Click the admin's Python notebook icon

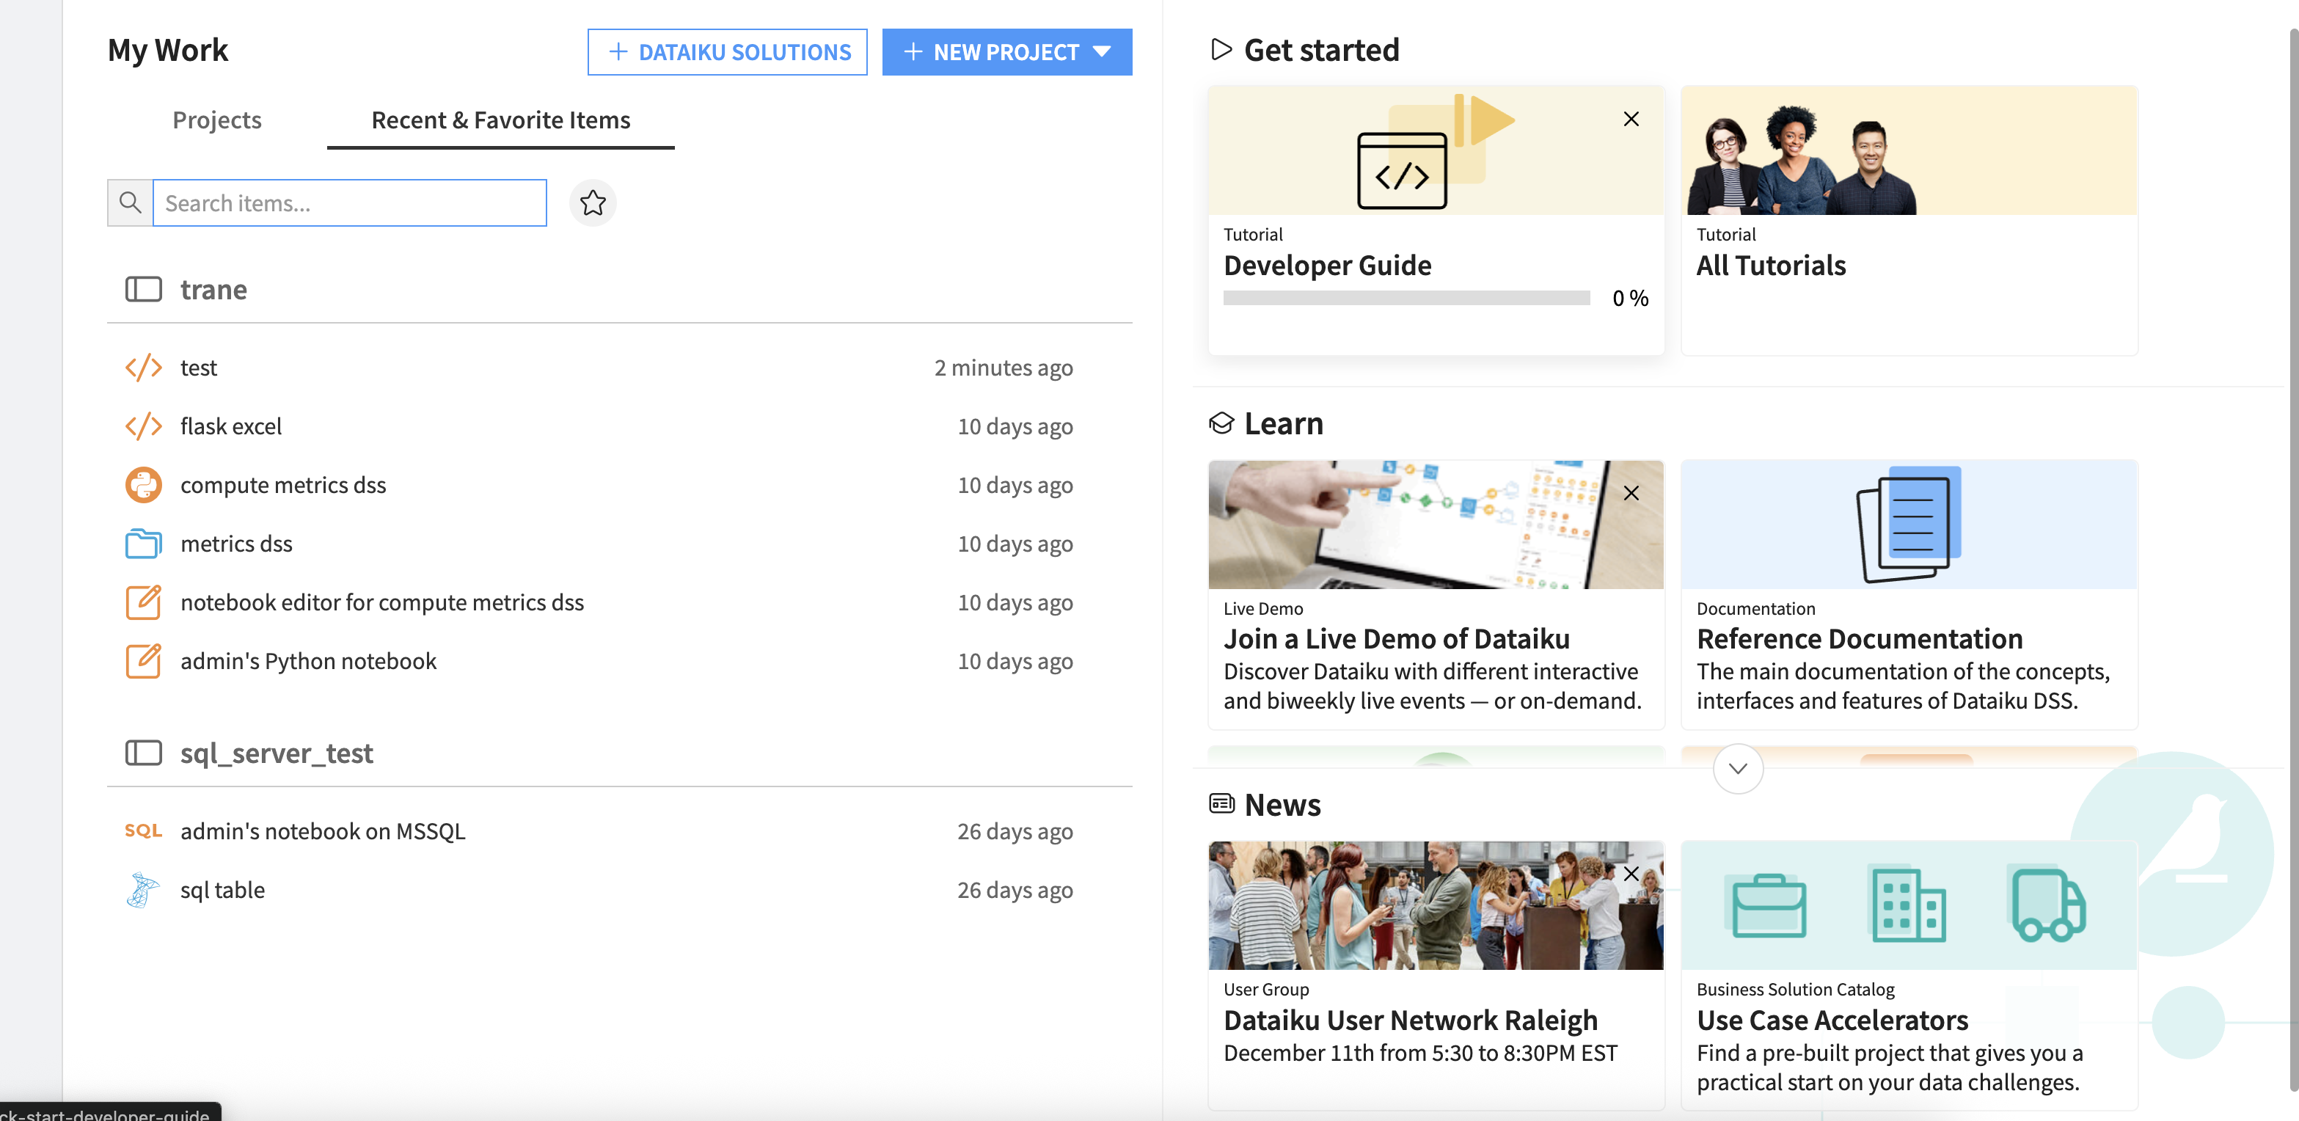(x=143, y=661)
